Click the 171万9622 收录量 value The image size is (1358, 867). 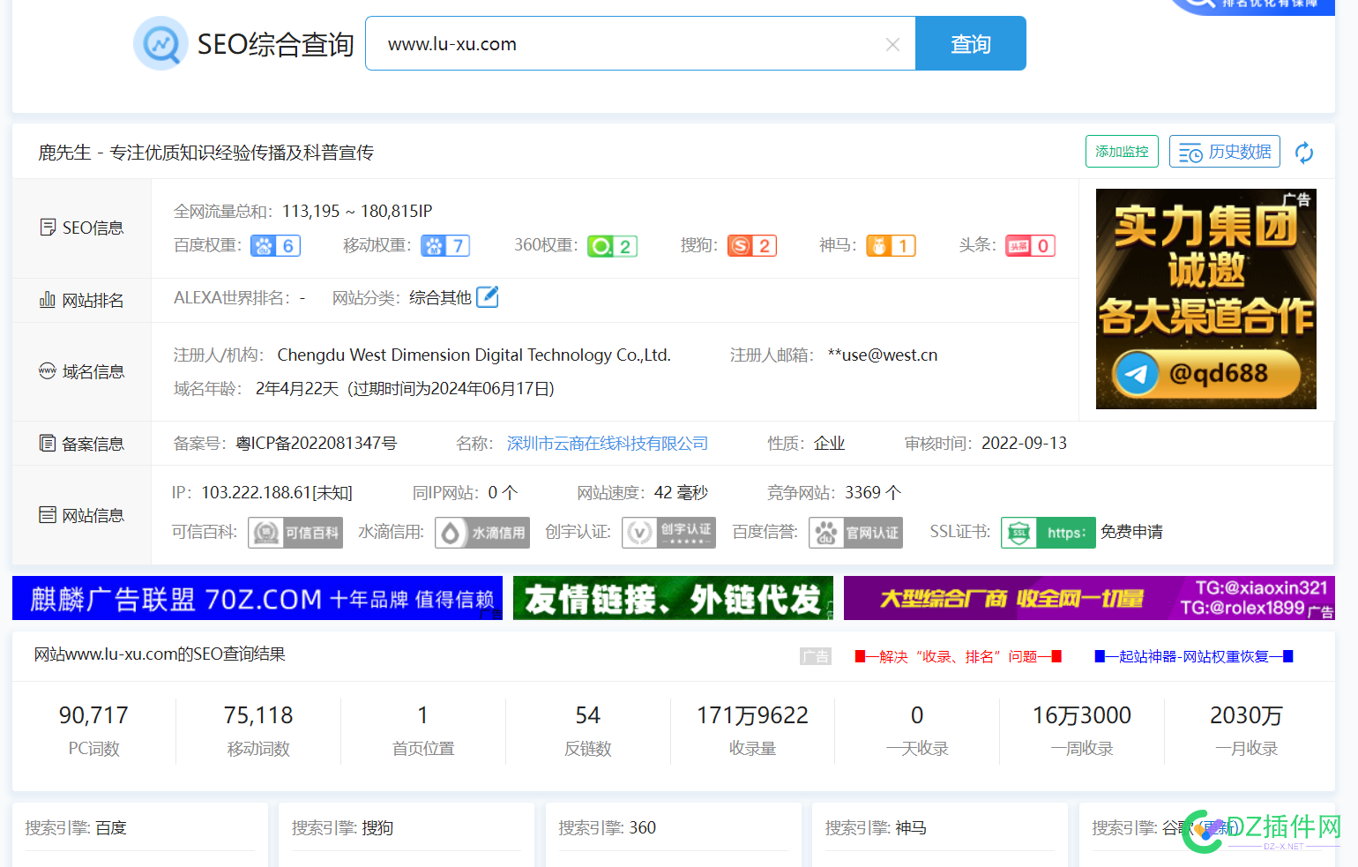click(752, 715)
